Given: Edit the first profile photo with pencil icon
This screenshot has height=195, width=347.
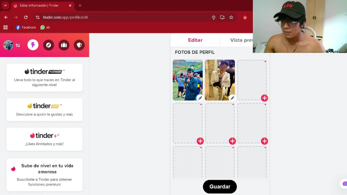Looking at the screenshot, I should 200,98.
